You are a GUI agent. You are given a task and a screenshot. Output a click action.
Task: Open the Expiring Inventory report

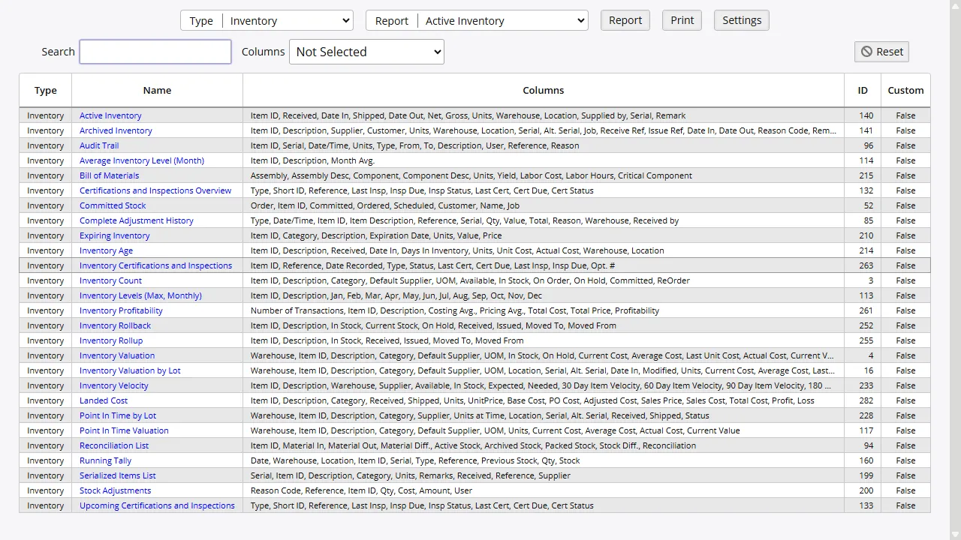tap(114, 235)
